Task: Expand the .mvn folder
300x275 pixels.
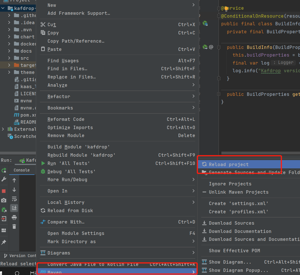Action: pyautogui.click(x=9, y=30)
